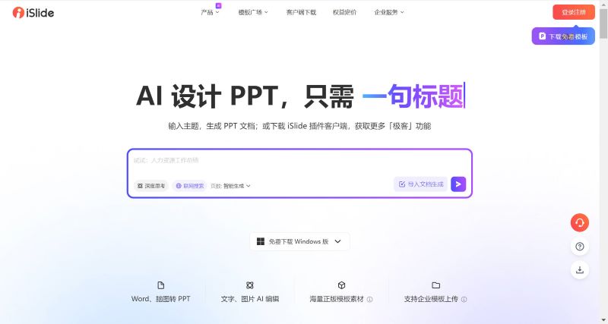Toggle the 深度思考 deep thinking option
The image size is (608, 324).
pyautogui.click(x=151, y=185)
